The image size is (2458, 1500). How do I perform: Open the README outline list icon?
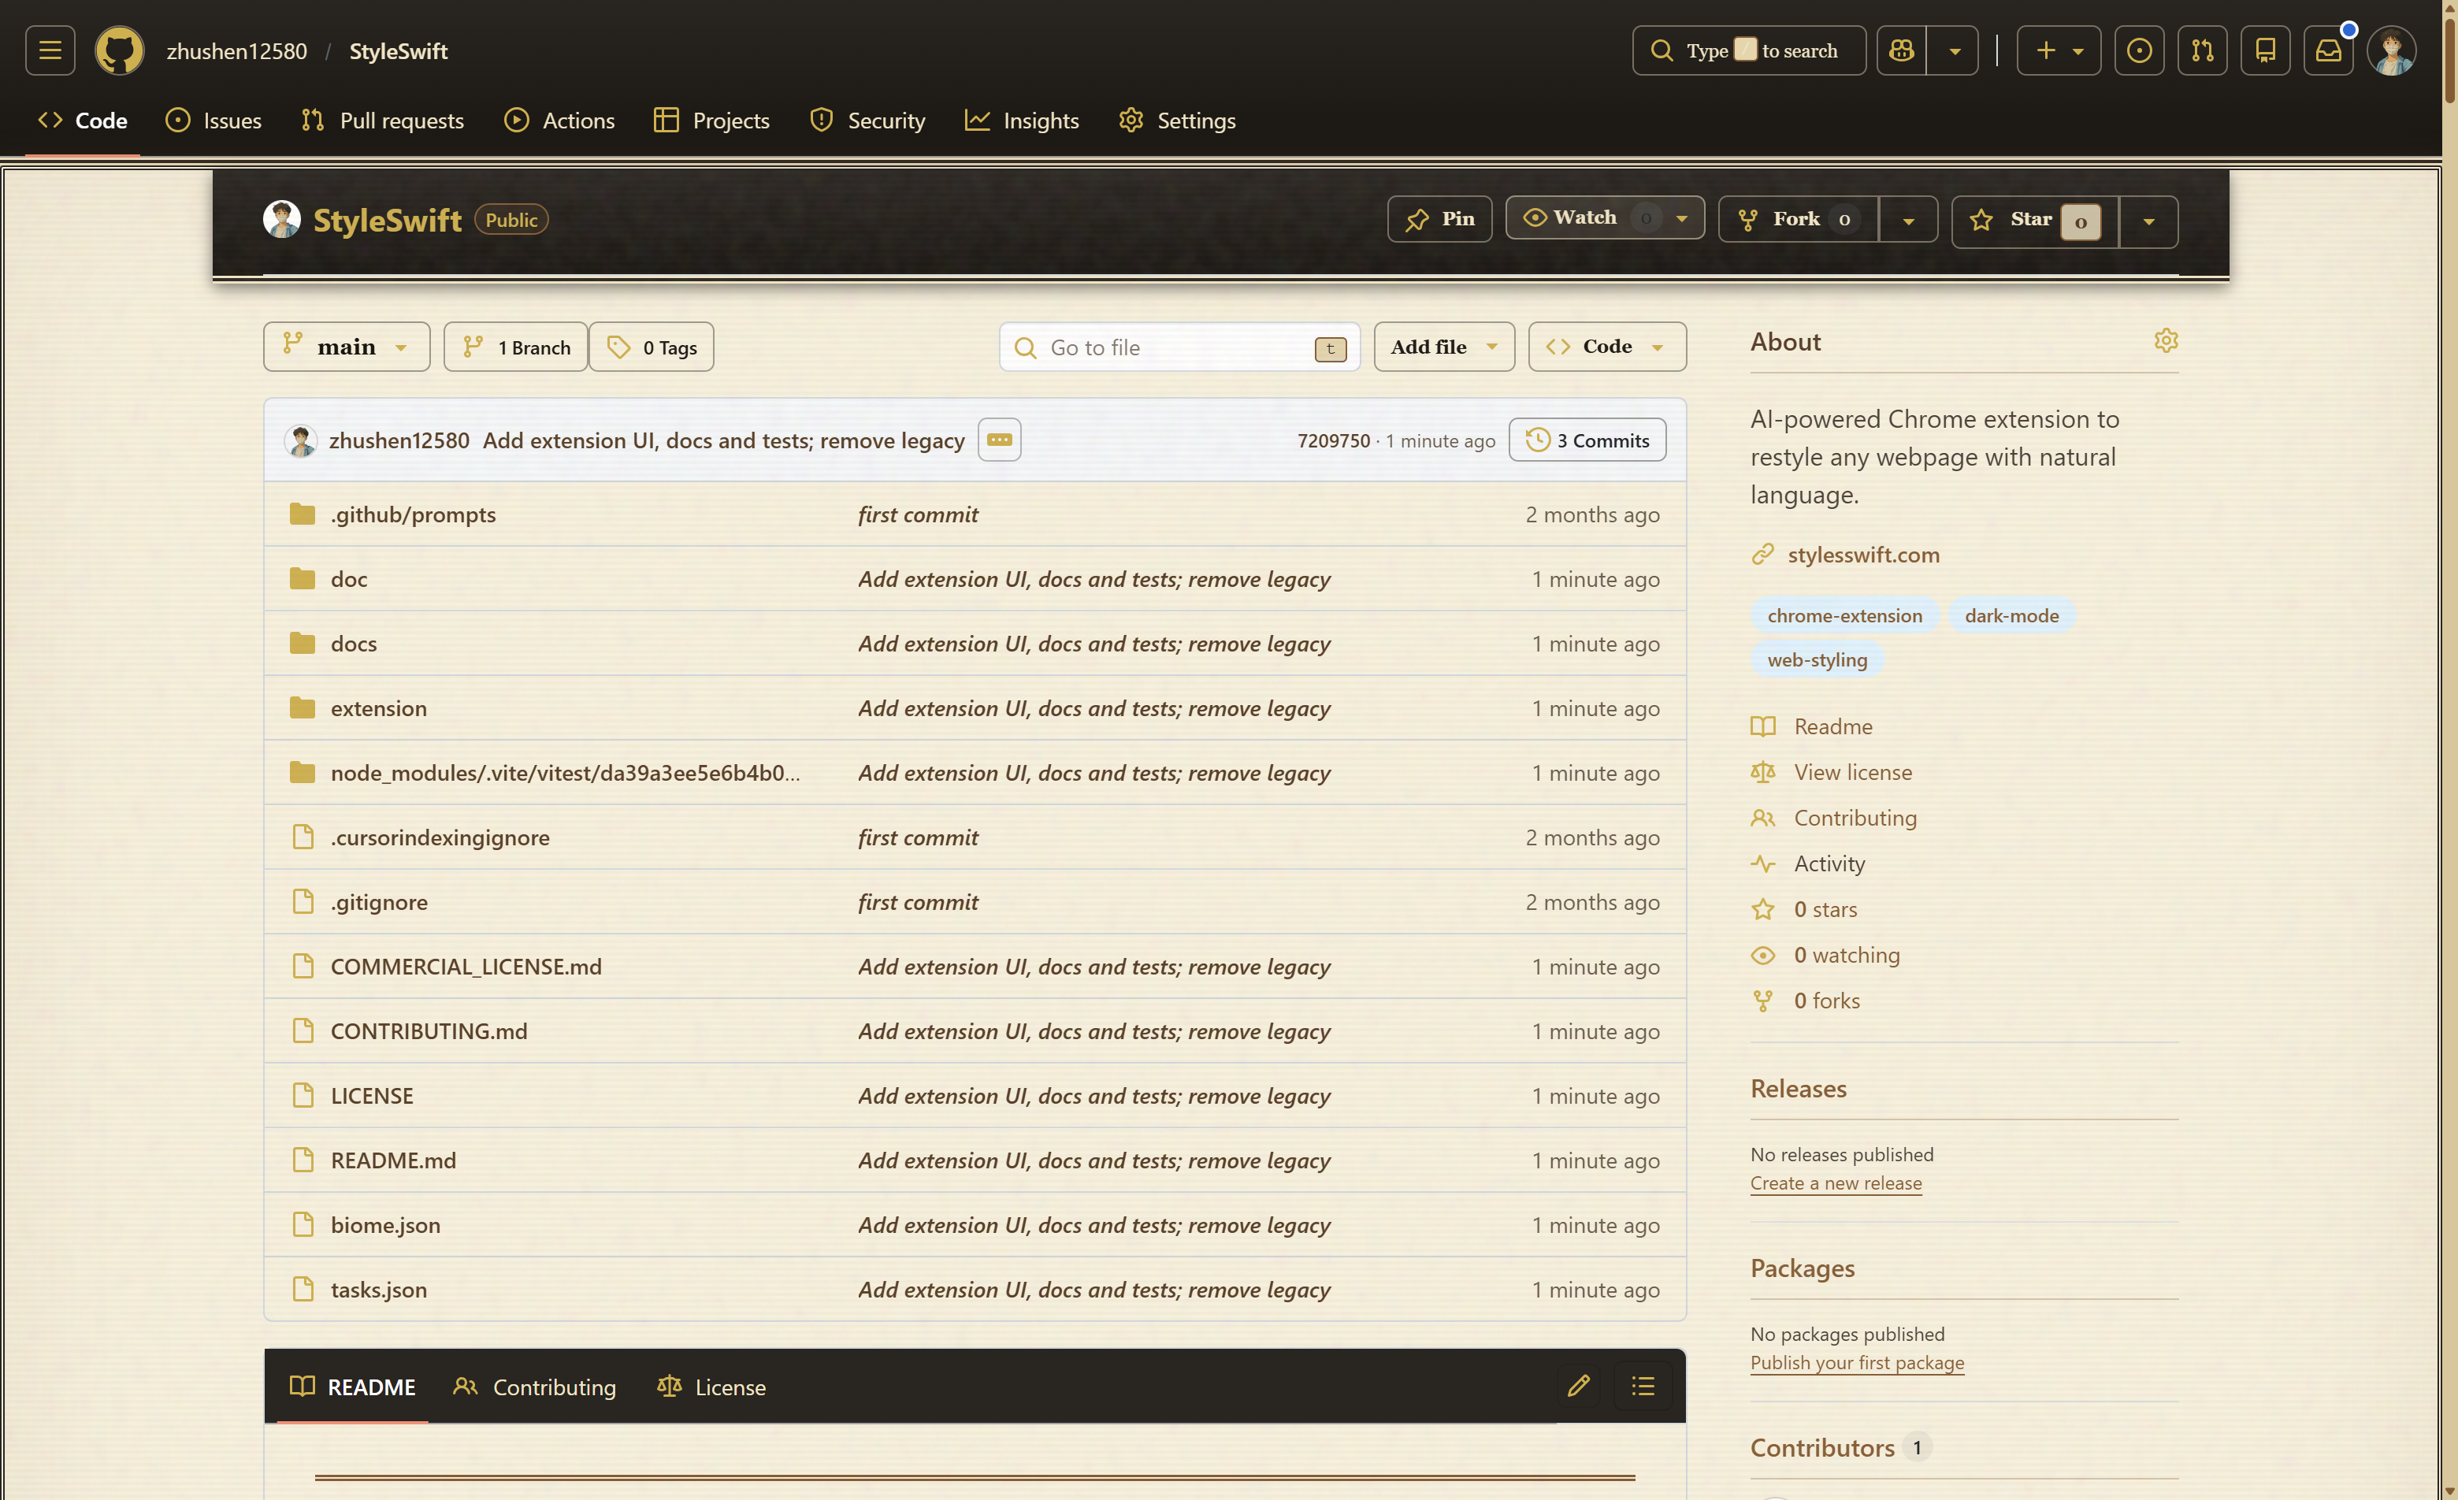(1643, 1385)
